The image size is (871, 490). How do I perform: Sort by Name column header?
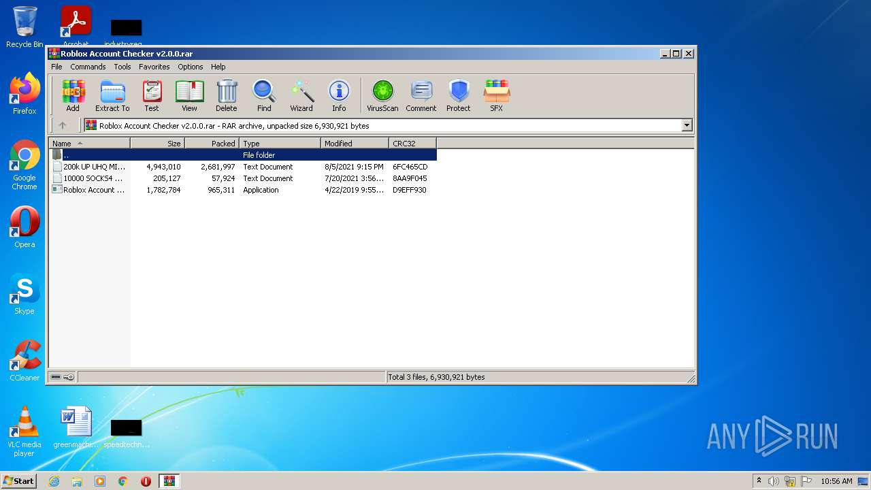click(89, 143)
